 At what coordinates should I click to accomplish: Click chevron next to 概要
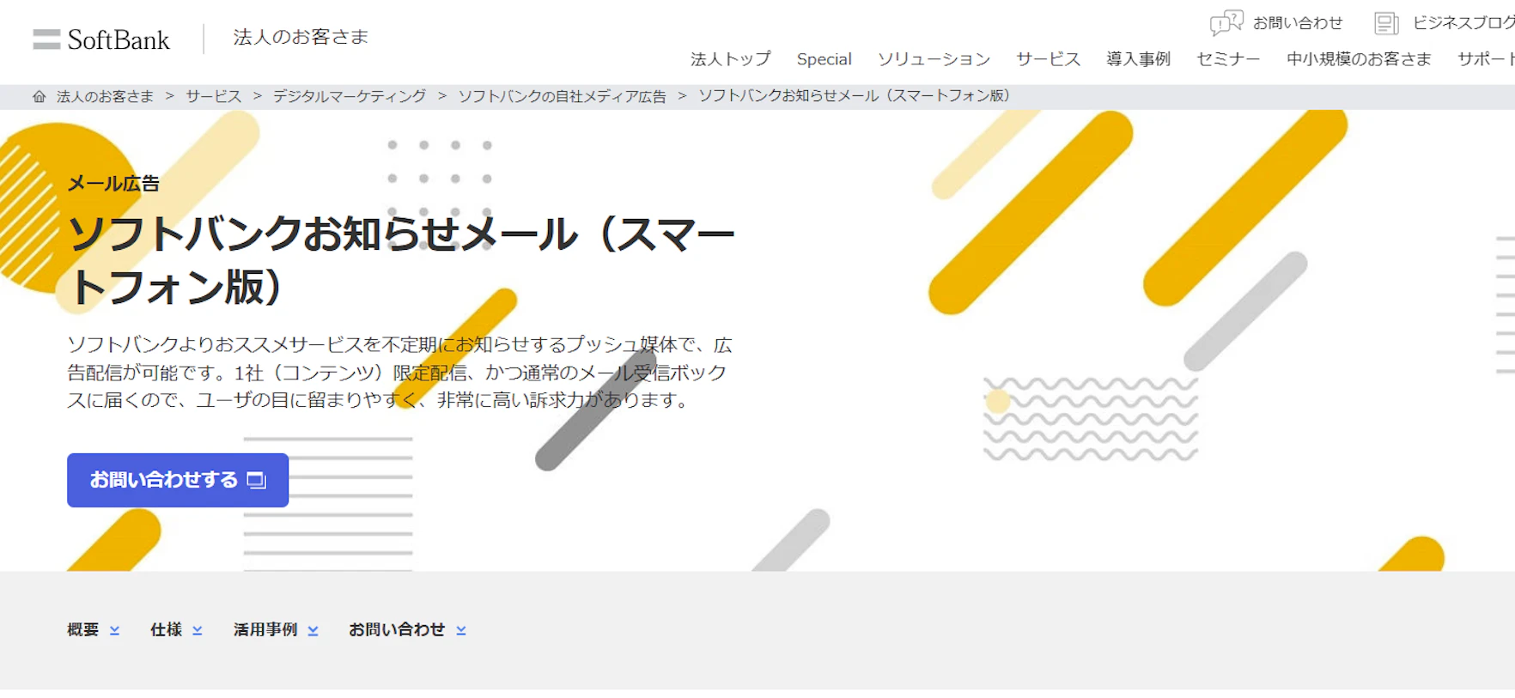tap(114, 630)
